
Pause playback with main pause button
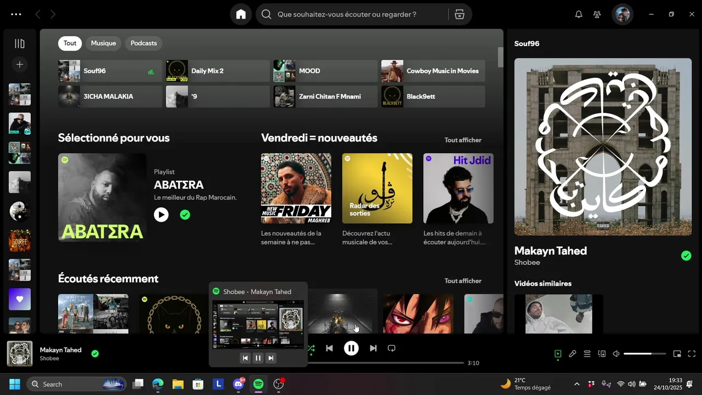click(351, 348)
